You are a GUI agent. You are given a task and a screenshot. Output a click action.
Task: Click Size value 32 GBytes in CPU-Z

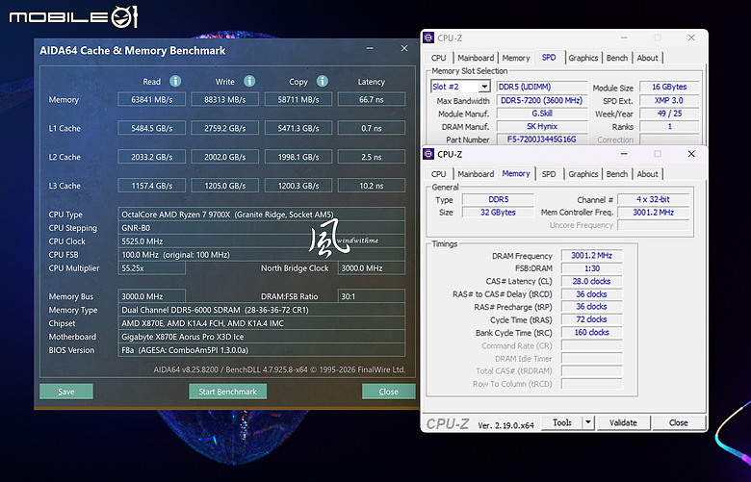(498, 213)
